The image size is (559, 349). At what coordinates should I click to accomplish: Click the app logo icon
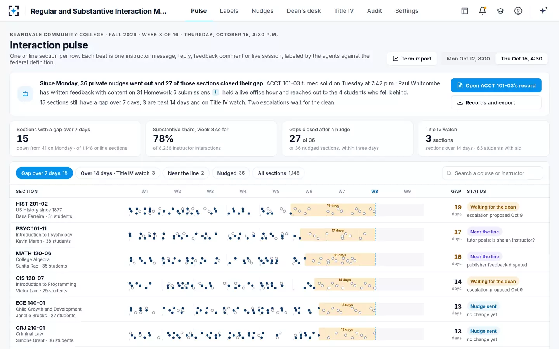pos(14,11)
